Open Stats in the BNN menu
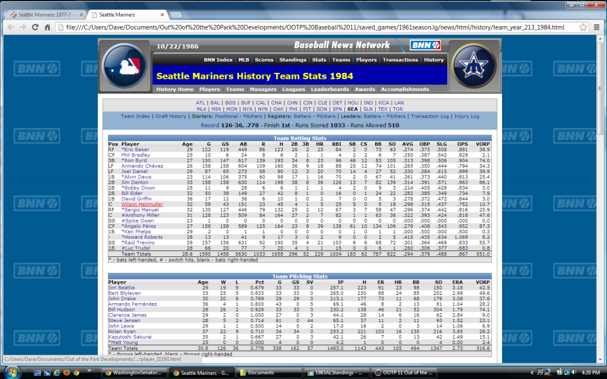 coord(319,60)
